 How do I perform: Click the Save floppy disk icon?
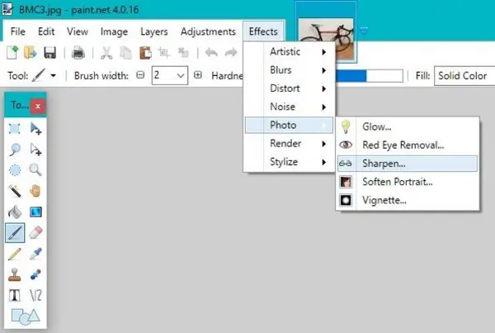[x=49, y=53]
